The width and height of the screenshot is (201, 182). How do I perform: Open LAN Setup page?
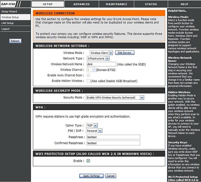7,23
